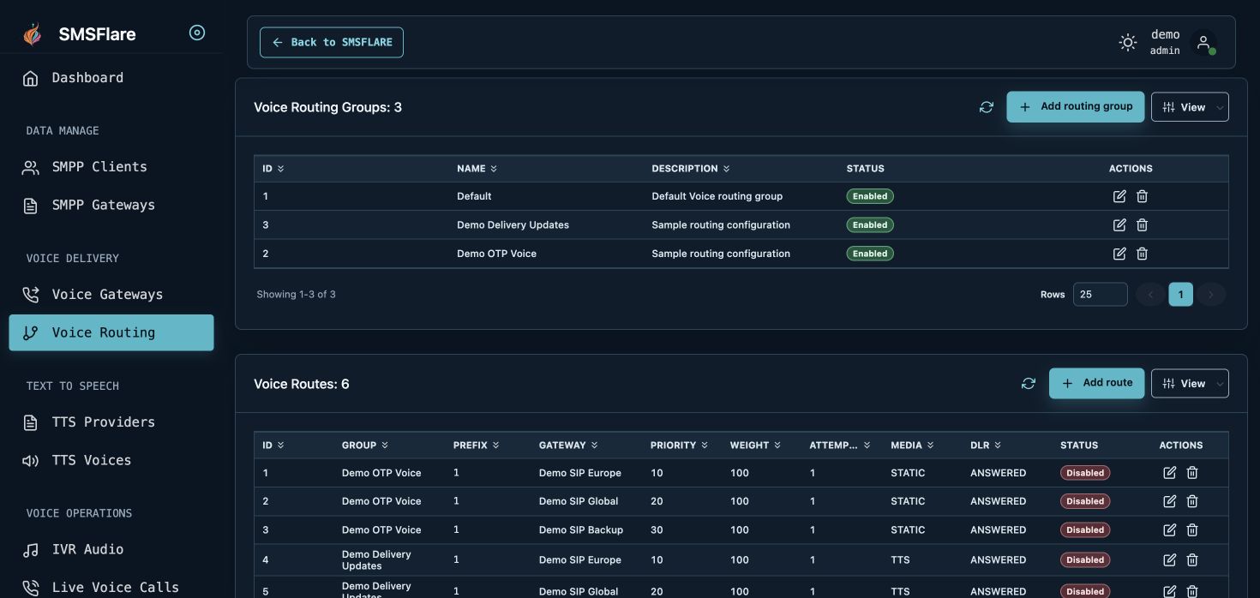This screenshot has width=1260, height=598.
Task: Click Disabled status of route ID 1
Action: pyautogui.click(x=1085, y=473)
